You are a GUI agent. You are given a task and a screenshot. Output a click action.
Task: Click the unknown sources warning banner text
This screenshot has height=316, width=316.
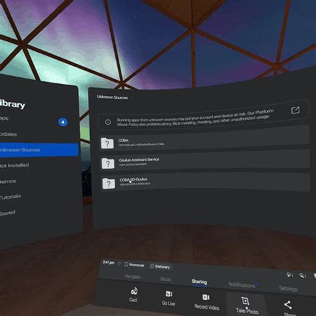coord(195,118)
